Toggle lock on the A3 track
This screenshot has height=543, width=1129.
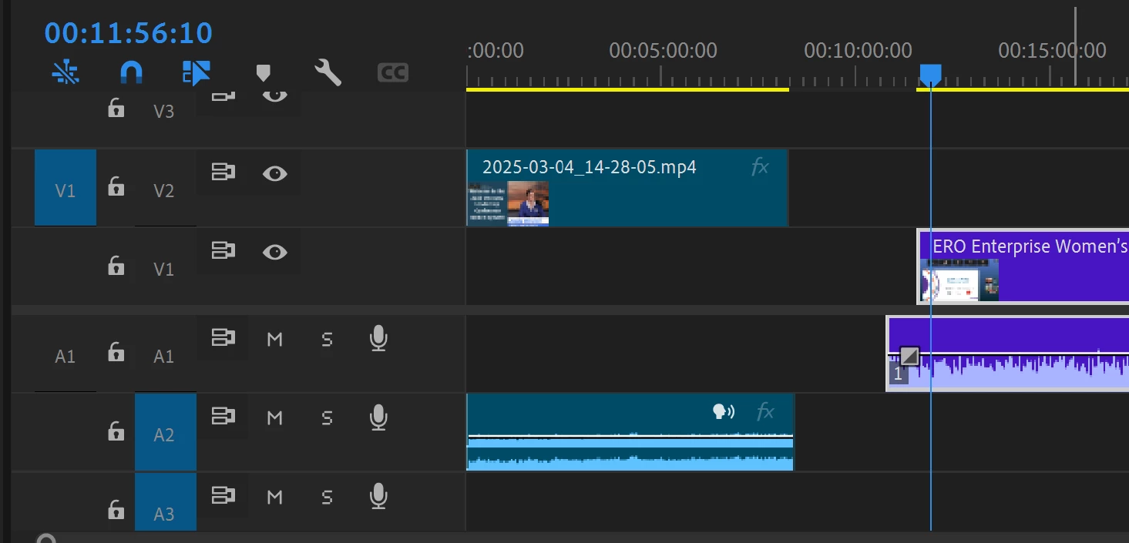click(116, 509)
